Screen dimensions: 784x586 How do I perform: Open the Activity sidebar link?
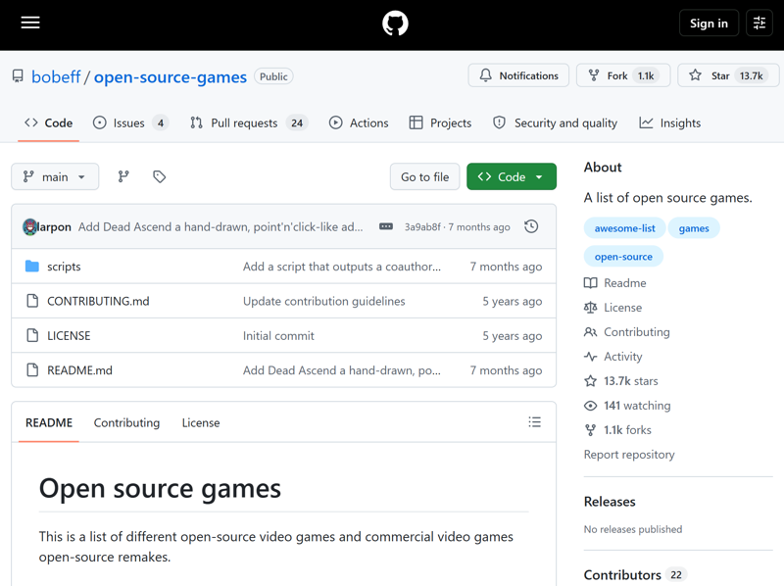[x=612, y=357]
